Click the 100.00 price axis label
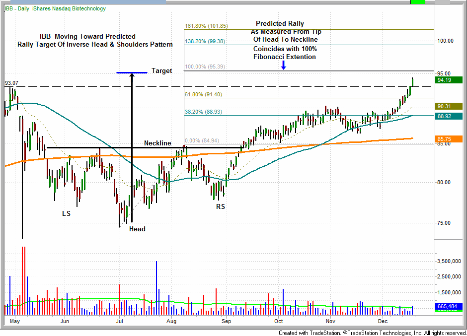467x336 pixels. (445, 41)
